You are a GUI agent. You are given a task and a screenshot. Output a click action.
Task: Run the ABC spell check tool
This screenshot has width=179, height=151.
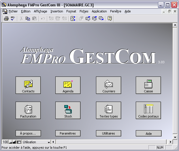(13, 18)
